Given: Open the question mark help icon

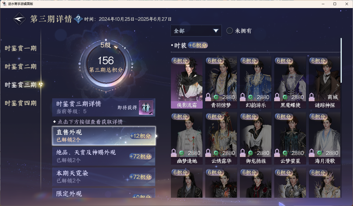Looking at the screenshot, I should pyautogui.click(x=78, y=19).
